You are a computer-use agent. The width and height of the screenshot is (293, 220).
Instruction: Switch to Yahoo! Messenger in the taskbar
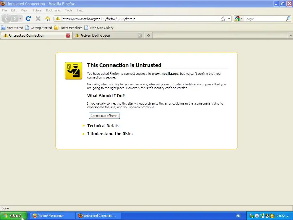pos(53,216)
